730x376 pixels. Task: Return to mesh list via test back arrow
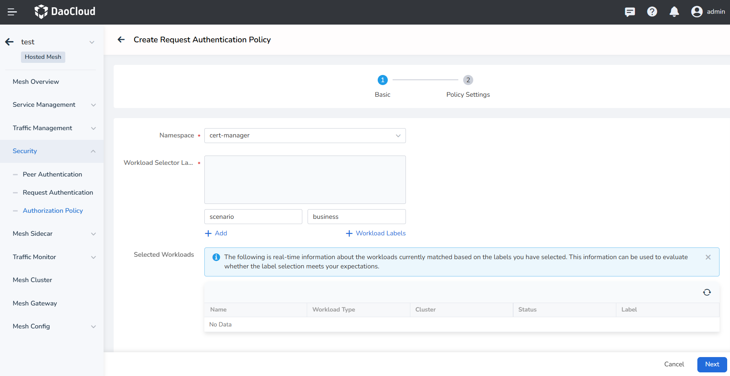click(x=9, y=42)
